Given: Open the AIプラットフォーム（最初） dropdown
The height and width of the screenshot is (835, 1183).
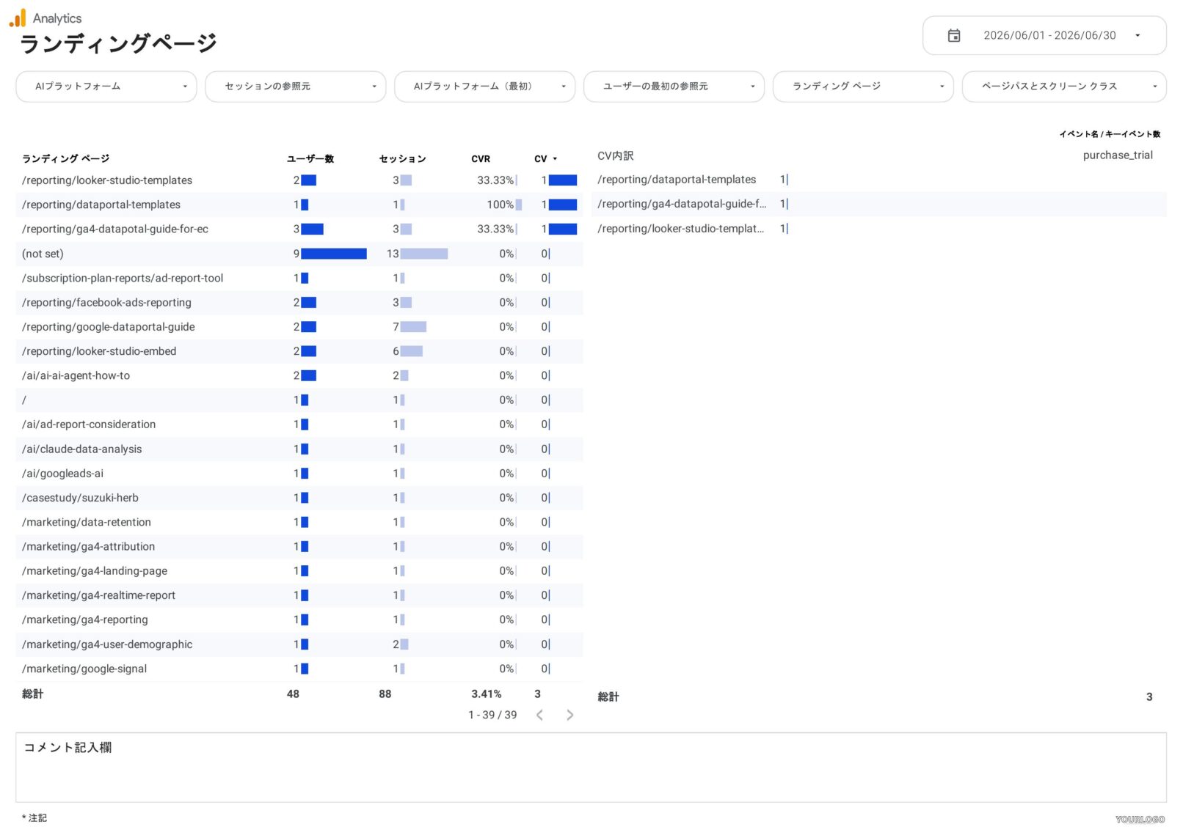Looking at the screenshot, I should tap(485, 87).
